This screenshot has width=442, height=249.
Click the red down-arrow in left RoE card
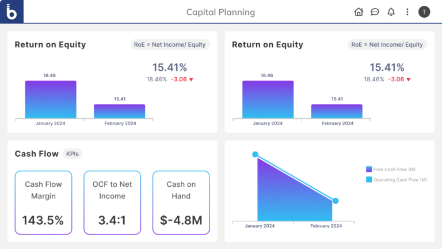coord(191,80)
